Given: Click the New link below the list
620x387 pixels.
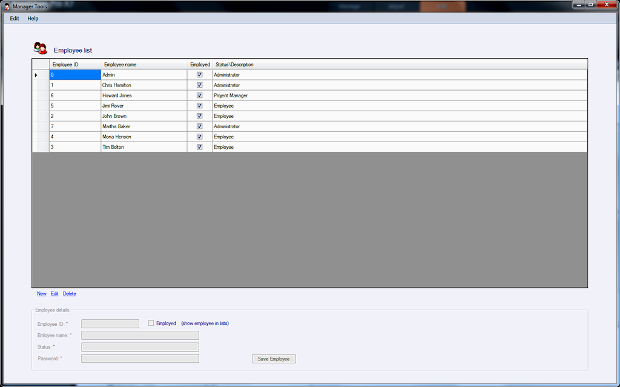Looking at the screenshot, I should (41, 294).
